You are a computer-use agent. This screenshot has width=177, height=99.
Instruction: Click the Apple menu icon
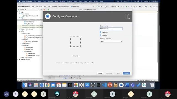click(19, 1)
